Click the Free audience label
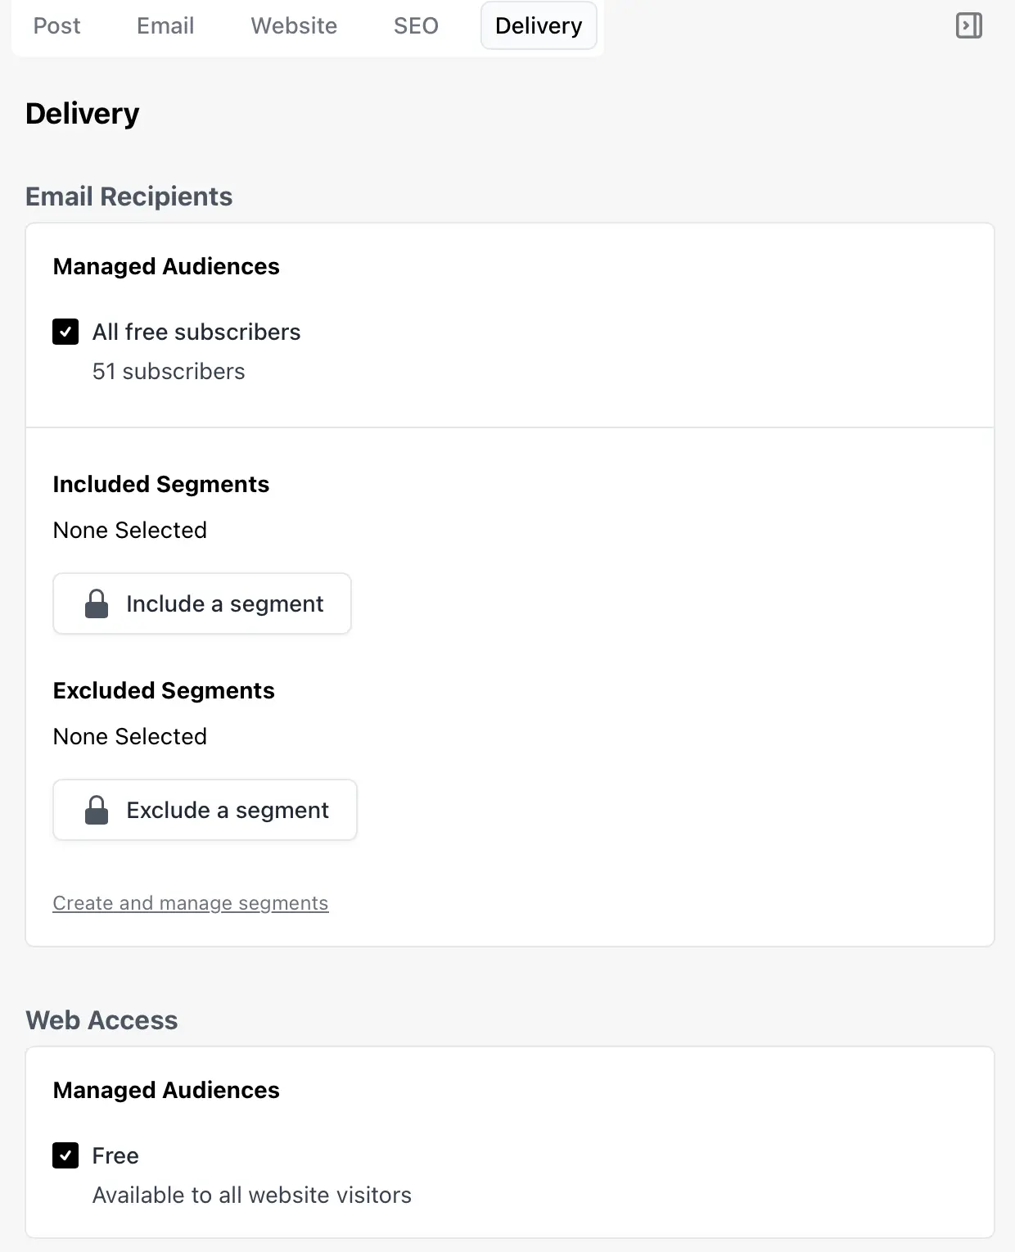The width and height of the screenshot is (1015, 1252). pyautogui.click(x=115, y=1155)
